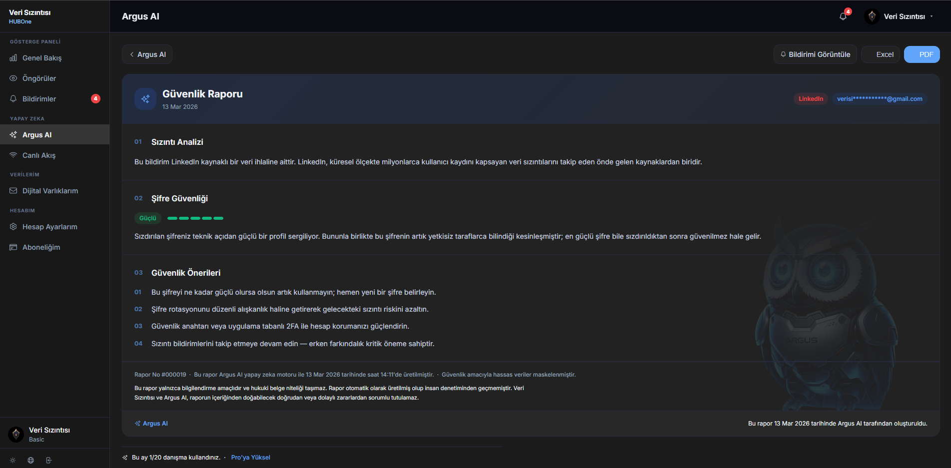951x468 pixels.
Task: Click the report date 13 Mar 2026
Action: 180,107
